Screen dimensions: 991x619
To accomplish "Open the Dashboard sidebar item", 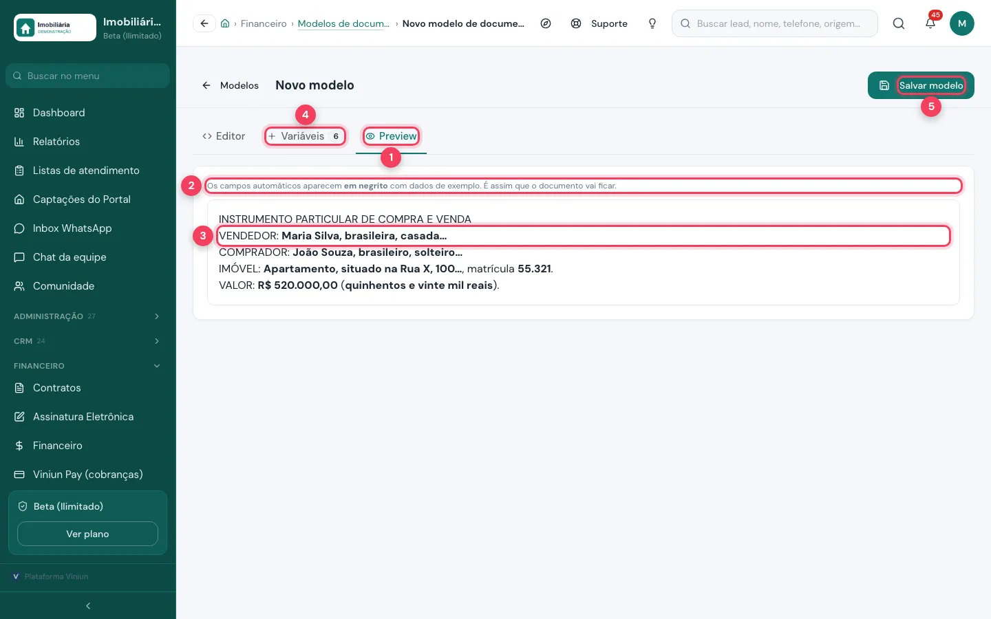I will pos(87,113).
